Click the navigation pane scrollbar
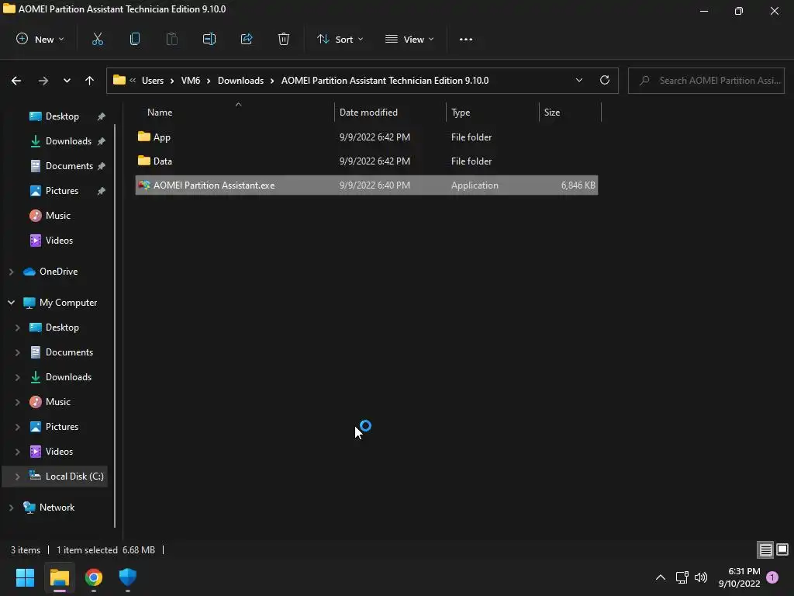This screenshot has width=794, height=596. (x=115, y=324)
